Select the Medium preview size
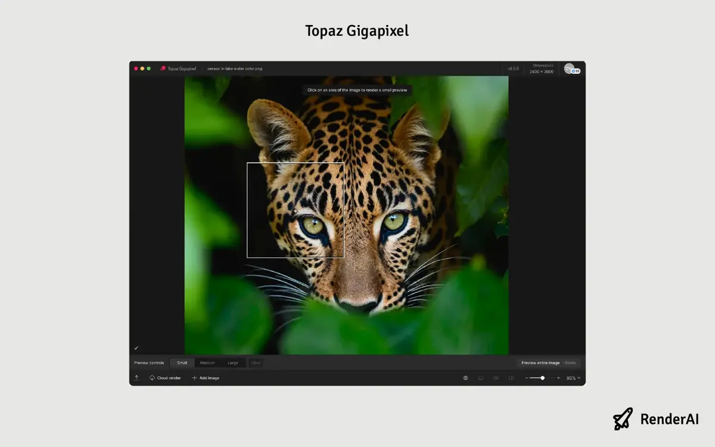 click(x=207, y=362)
